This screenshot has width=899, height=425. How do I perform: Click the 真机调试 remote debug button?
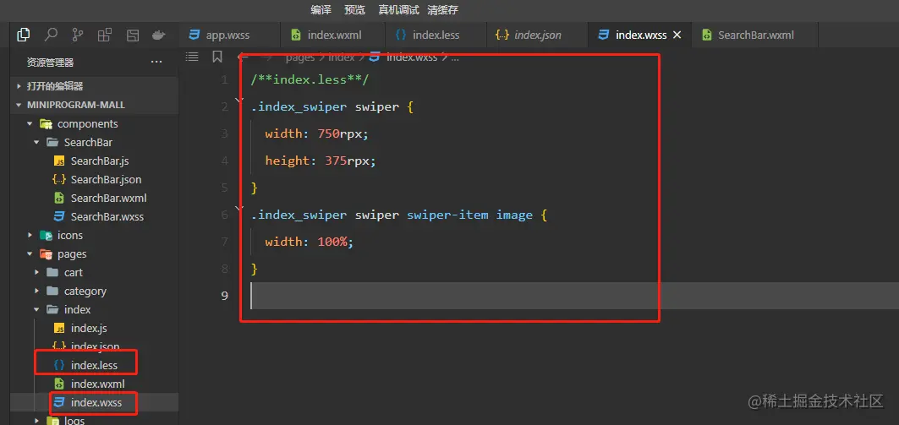point(398,10)
